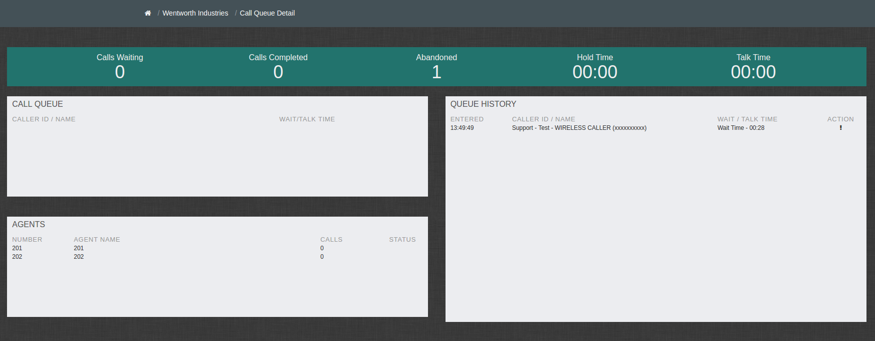Click the calls count for agent 202
The image size is (875, 341).
click(322, 257)
